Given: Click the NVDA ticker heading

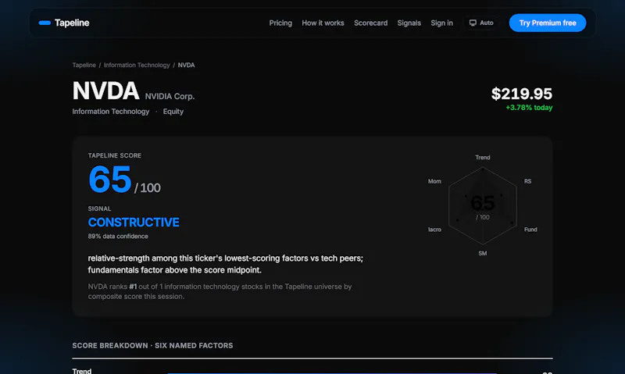Looking at the screenshot, I should 105,91.
